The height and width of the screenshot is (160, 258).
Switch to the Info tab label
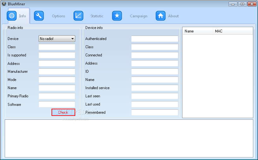pyautogui.click(x=22, y=16)
